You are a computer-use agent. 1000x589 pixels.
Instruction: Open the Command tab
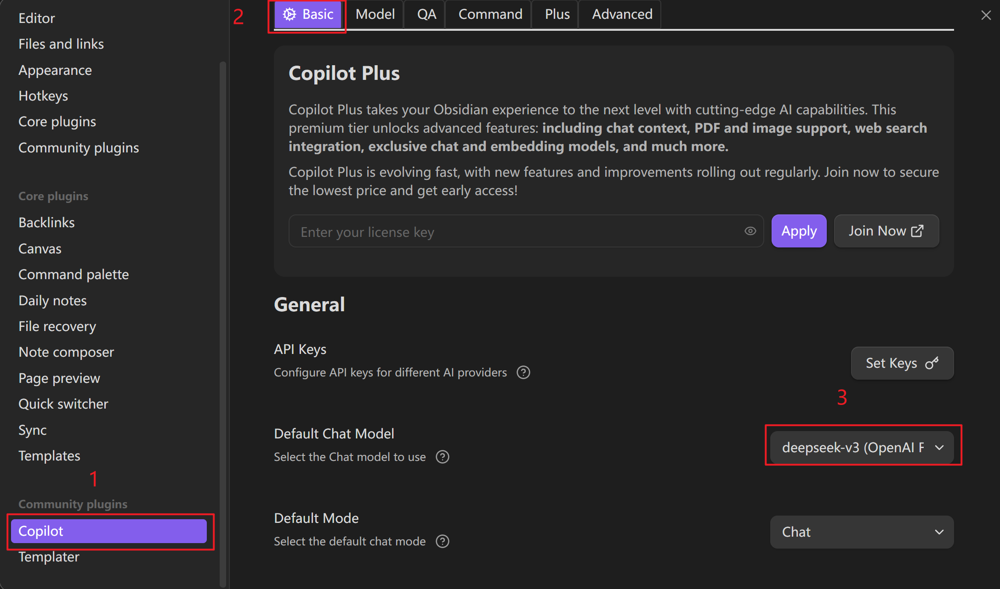click(x=490, y=14)
